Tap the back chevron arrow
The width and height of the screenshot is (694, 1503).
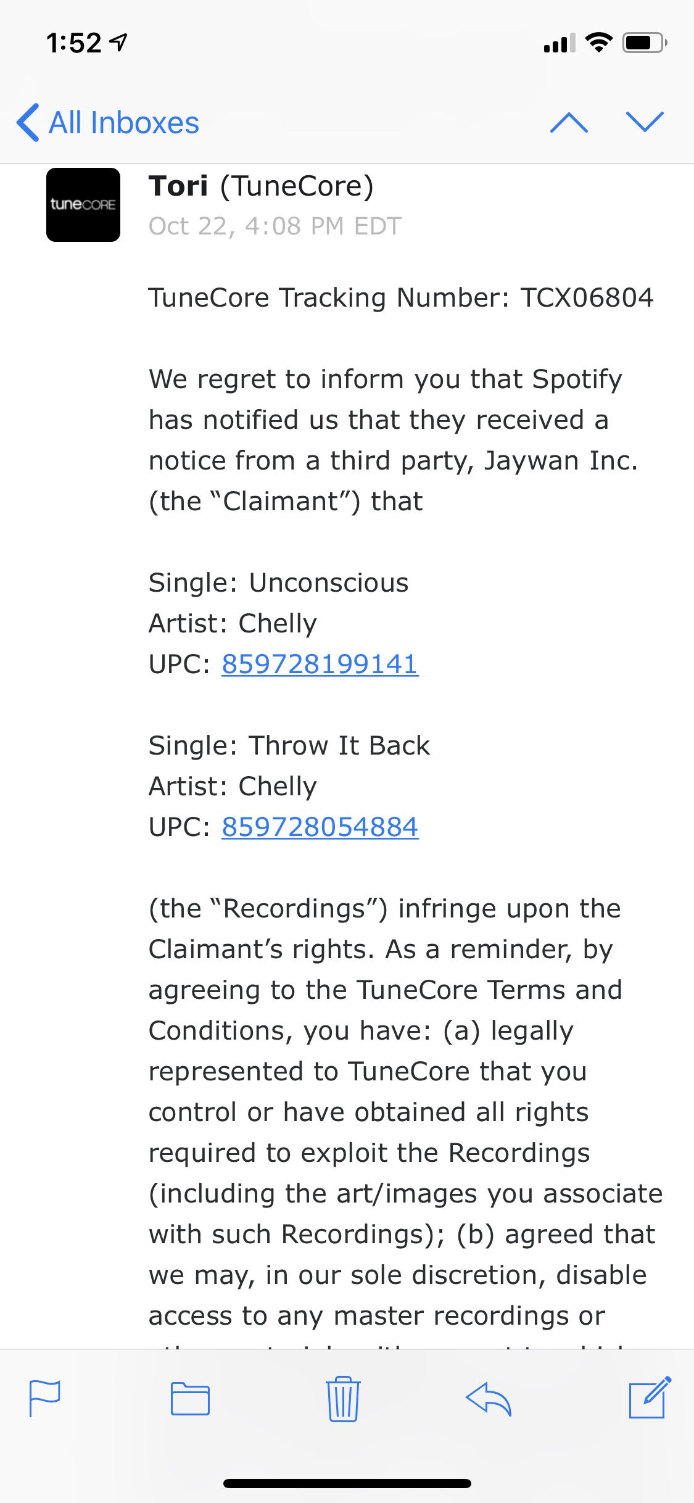point(28,122)
